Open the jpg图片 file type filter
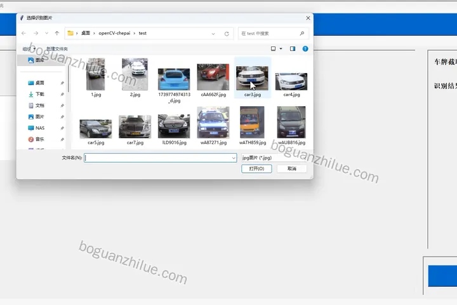 click(x=274, y=158)
